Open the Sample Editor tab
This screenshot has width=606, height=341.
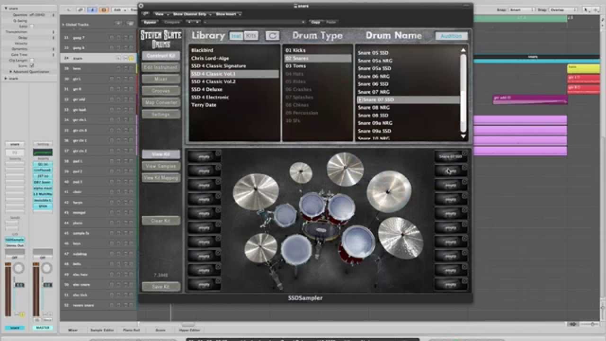pyautogui.click(x=102, y=330)
